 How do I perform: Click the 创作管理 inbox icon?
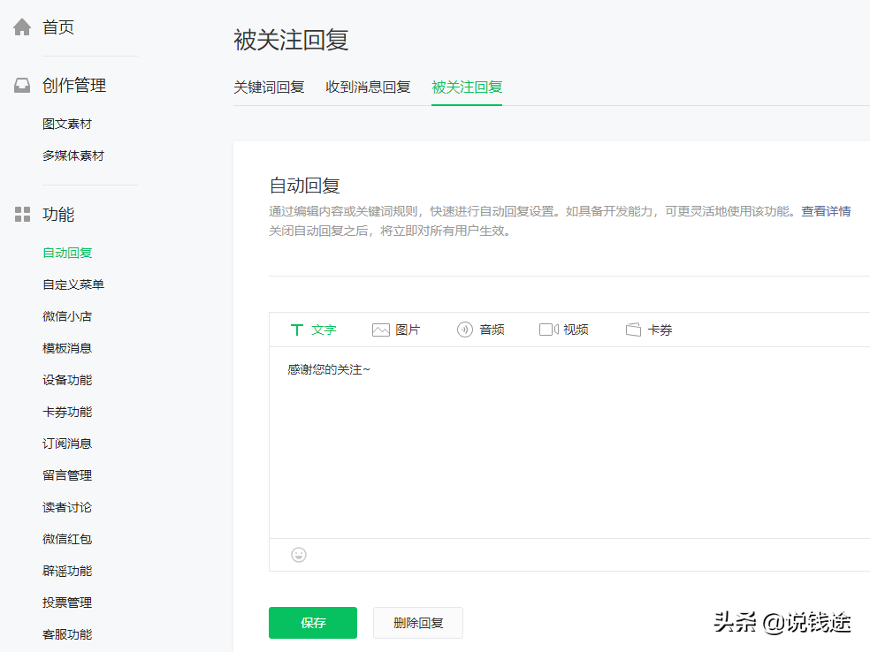pyautogui.click(x=21, y=84)
